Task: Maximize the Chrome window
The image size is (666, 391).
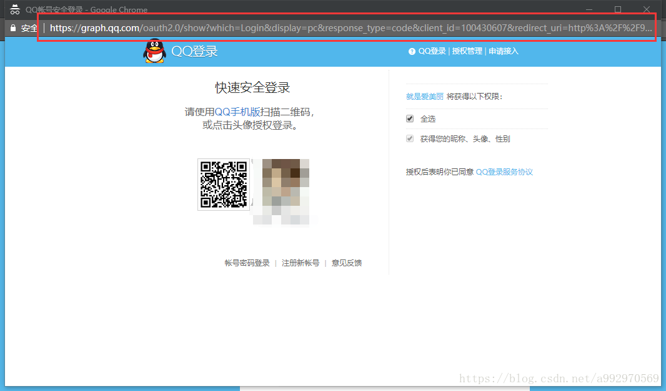Action: (x=618, y=9)
